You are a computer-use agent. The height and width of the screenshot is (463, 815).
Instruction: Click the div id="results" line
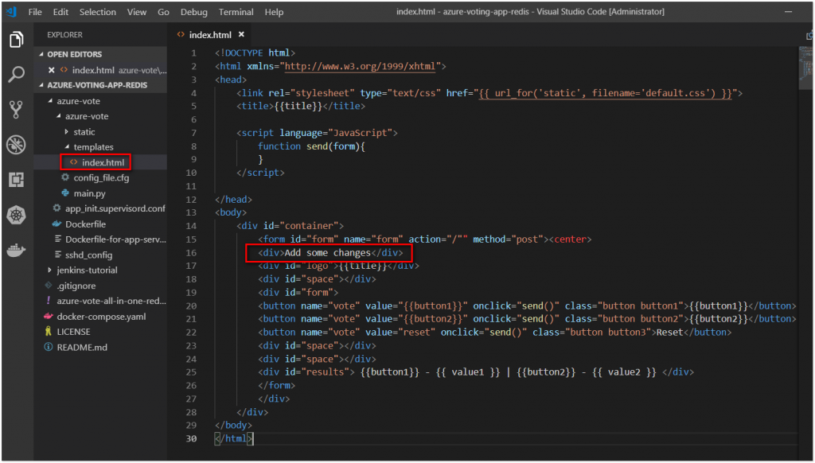(476, 372)
